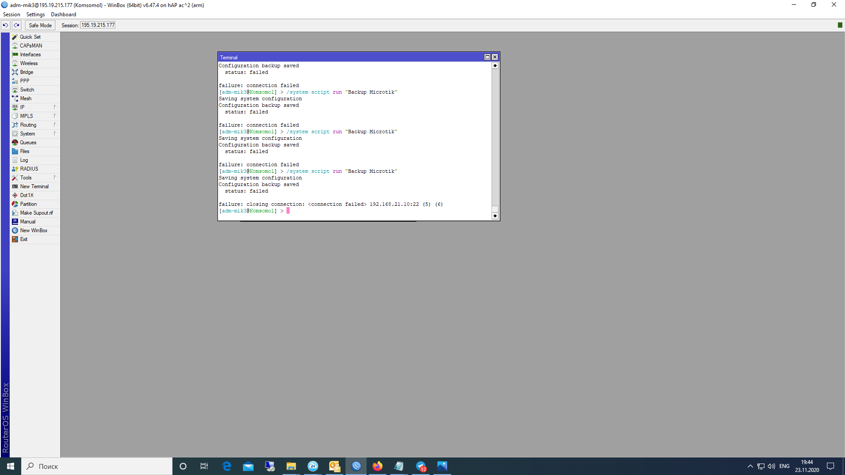Click the ENG language indicator
The height and width of the screenshot is (475, 845).
pyautogui.click(x=784, y=466)
